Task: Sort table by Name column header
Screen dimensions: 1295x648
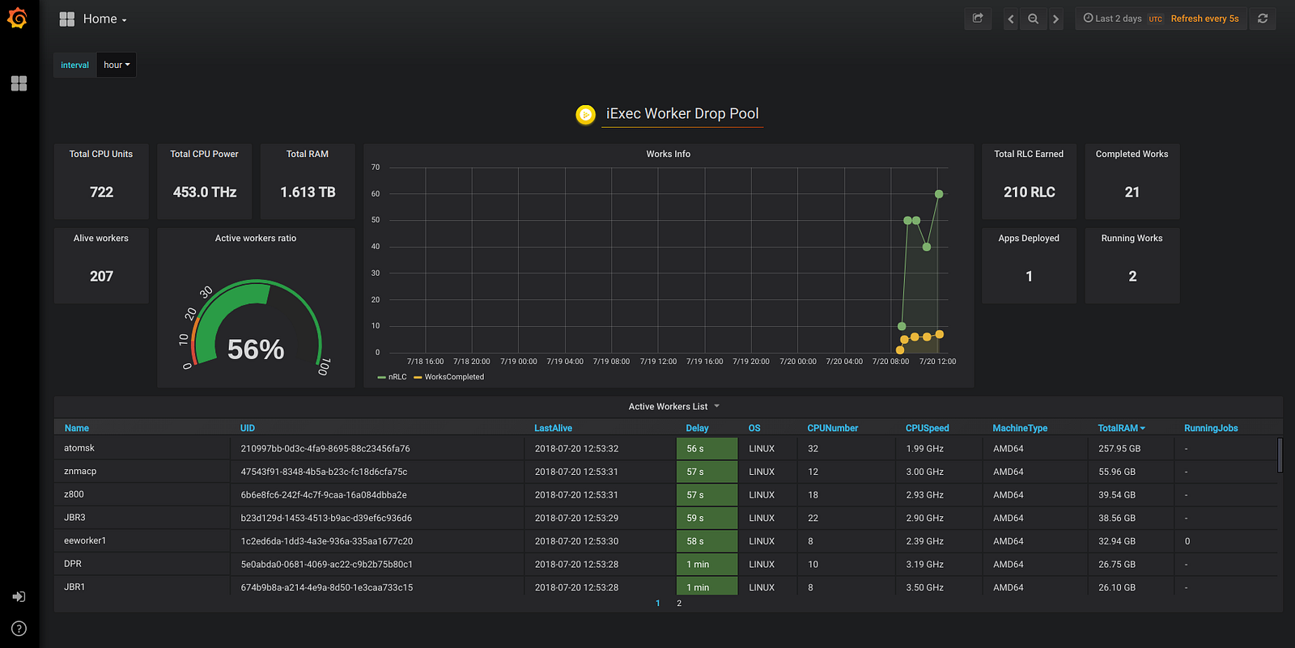Action: [x=77, y=428]
